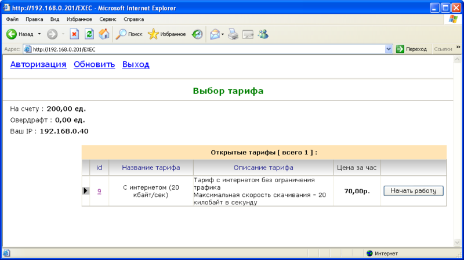464x260 pixels.
Task: Click the 'Открытые тарифы [ всего 1 ]' header
Action: point(264,153)
